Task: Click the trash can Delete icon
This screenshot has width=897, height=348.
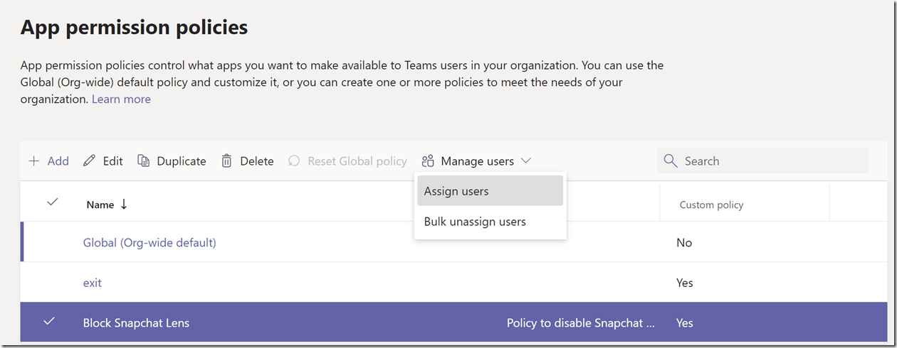Action: 226,161
